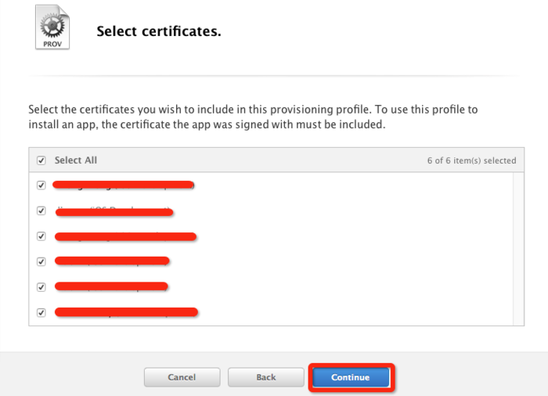Toggle the Select All checkbox
This screenshot has height=396, width=548.
(x=41, y=160)
